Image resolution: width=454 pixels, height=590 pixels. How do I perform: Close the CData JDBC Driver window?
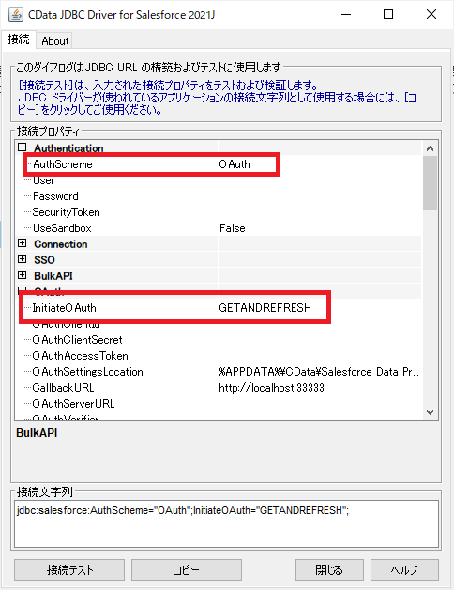431,15
